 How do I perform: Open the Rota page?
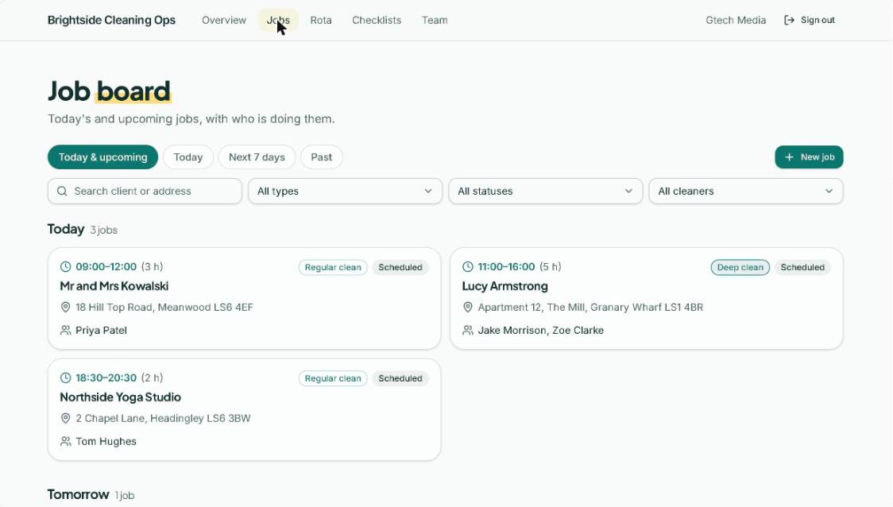tap(321, 20)
